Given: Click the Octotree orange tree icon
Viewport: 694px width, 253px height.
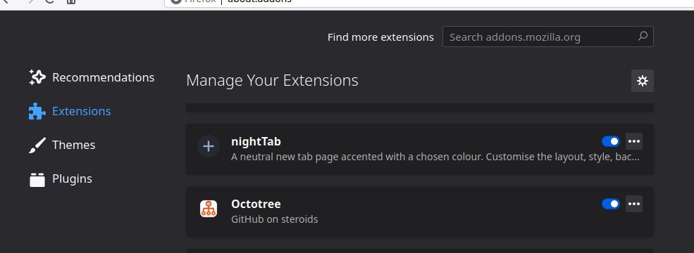Looking at the screenshot, I should pyautogui.click(x=209, y=209).
